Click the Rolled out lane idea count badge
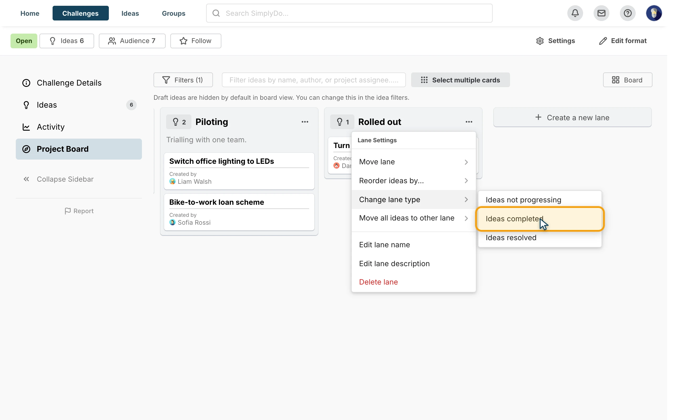Image resolution: width=673 pixels, height=420 pixels. (x=342, y=122)
